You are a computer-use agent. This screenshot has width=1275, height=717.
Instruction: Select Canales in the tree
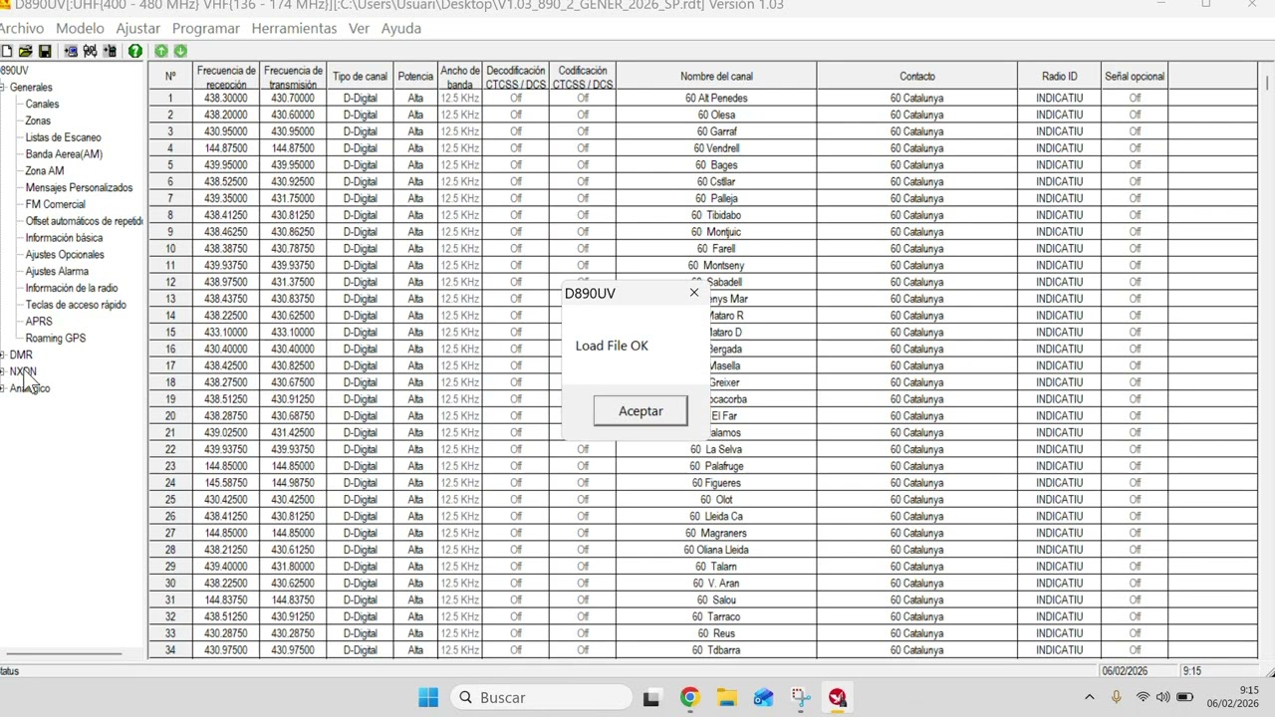[x=42, y=104]
